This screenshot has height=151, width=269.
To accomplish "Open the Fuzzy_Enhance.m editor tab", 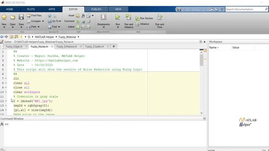I will (x=67, y=47).
